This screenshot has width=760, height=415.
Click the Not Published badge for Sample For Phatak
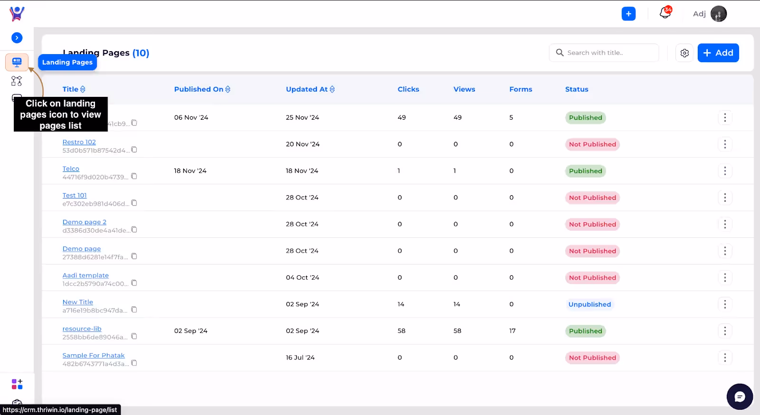592,358
